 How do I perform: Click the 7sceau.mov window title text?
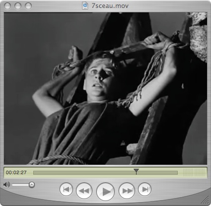[110, 6]
